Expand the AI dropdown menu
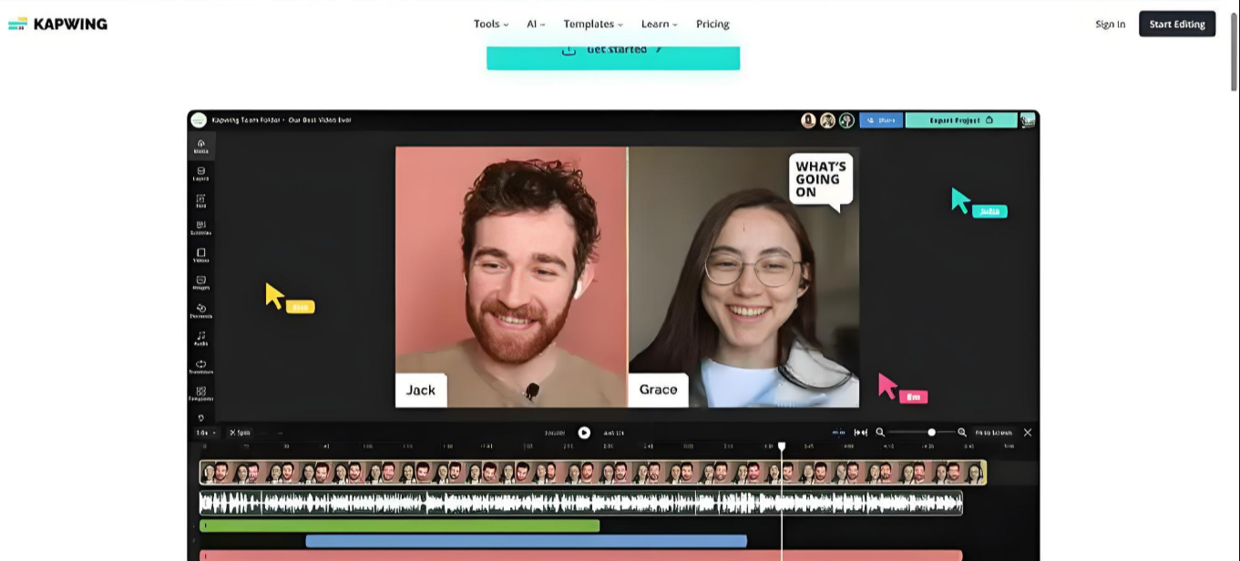Screen dimensions: 1240x561 535,25
